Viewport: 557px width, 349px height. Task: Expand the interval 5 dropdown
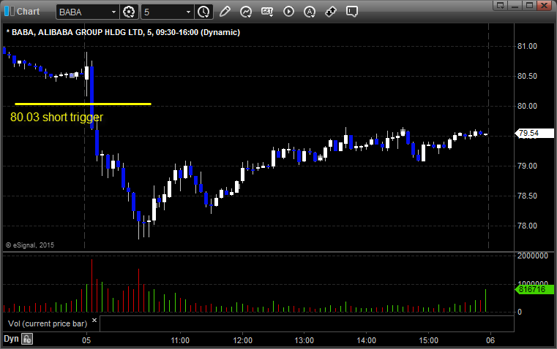point(188,12)
